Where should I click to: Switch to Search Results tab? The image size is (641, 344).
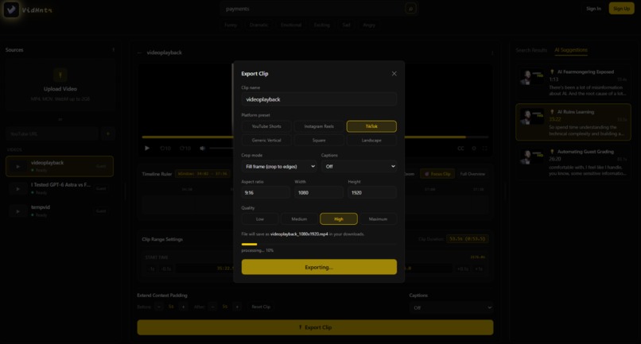pos(531,50)
